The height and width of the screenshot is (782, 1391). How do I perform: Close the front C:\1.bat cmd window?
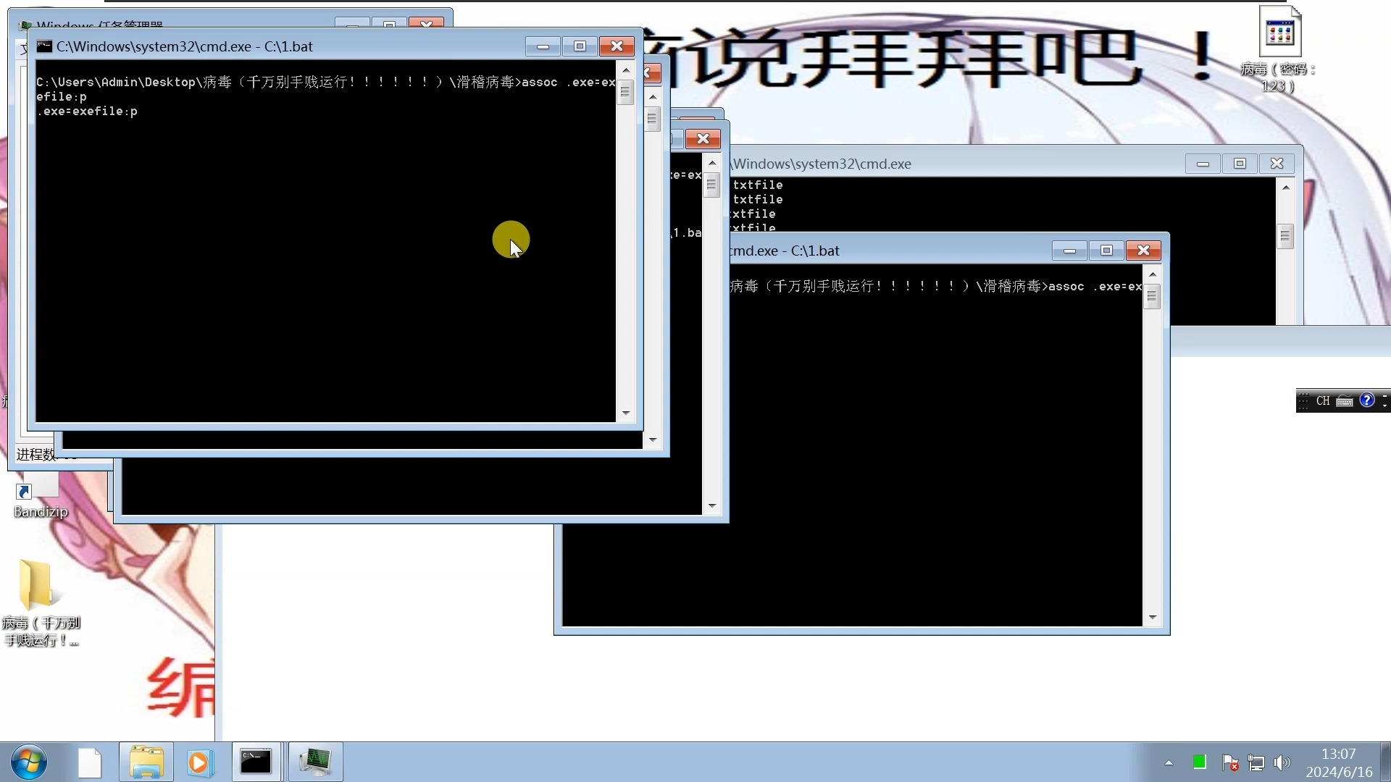(617, 46)
